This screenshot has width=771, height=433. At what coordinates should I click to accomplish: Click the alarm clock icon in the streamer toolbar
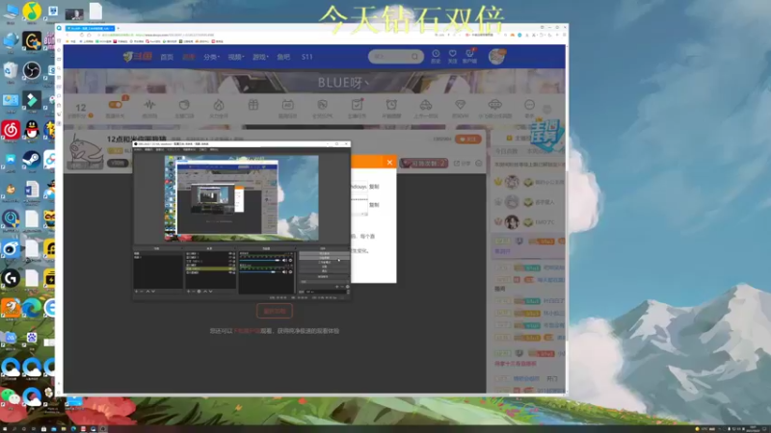click(391, 105)
